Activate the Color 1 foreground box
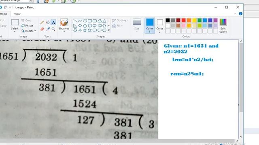Image resolution: width=259 pixels, height=145 pixels. click(150, 25)
